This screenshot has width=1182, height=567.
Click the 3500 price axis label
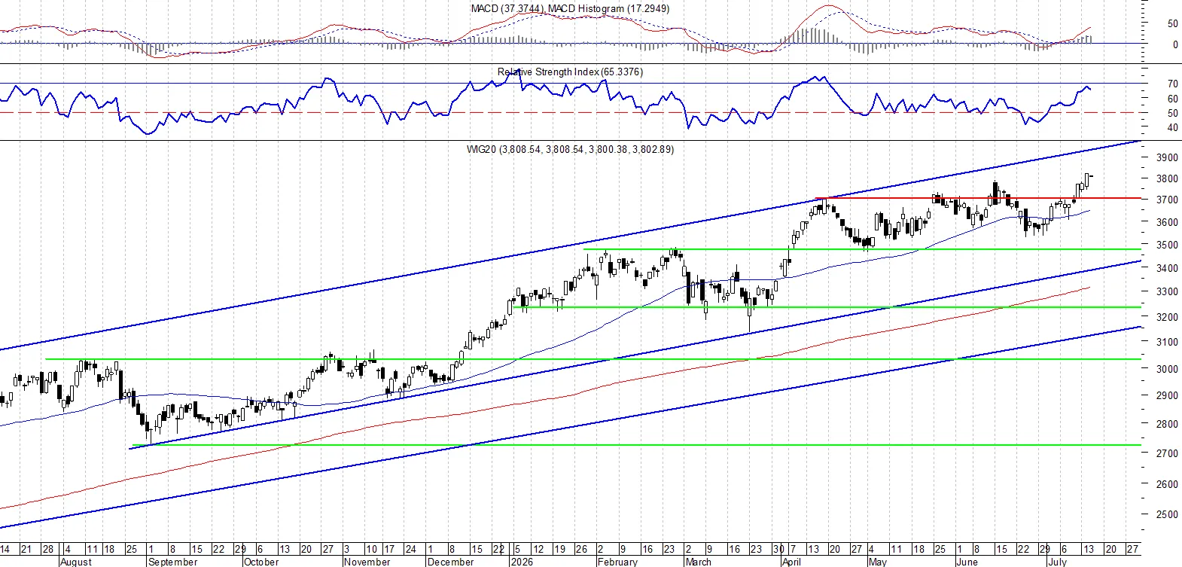pyautogui.click(x=1167, y=245)
